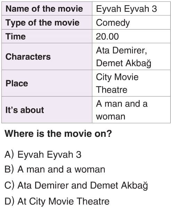The height and width of the screenshot is (208, 171).
Task: Click the Comedy table cell
Action: (x=131, y=23)
